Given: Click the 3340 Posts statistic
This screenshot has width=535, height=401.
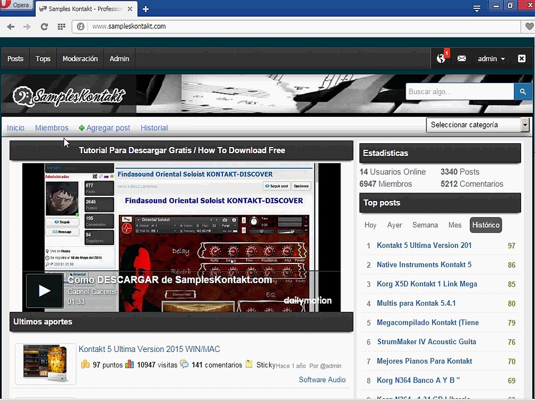Looking at the screenshot, I should [x=460, y=172].
